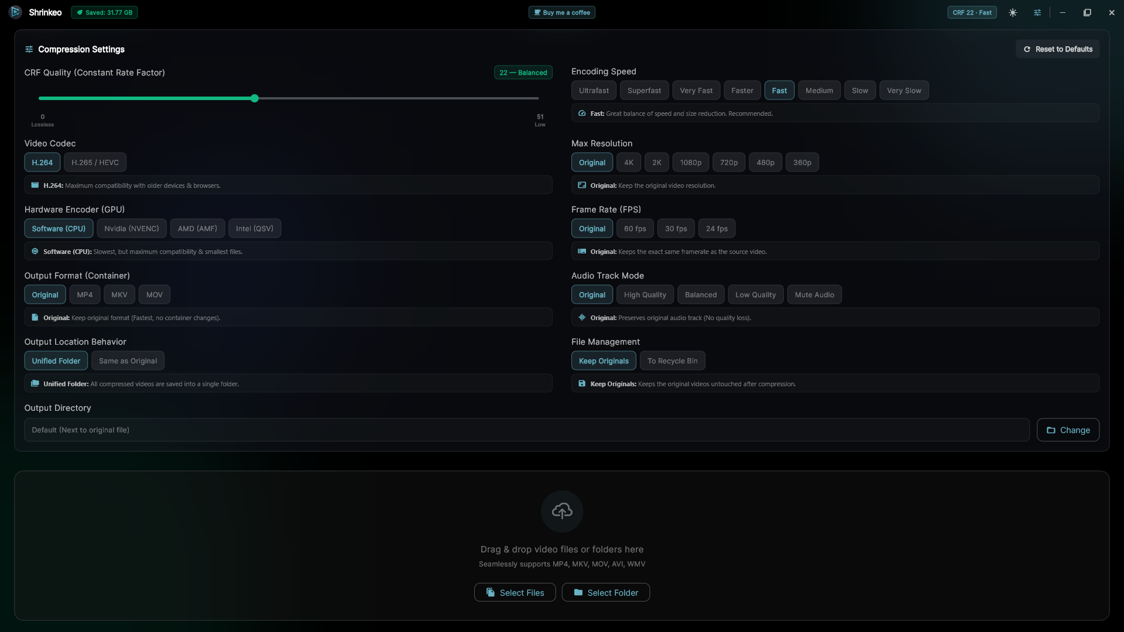This screenshot has height=632, width=1124.
Task: Click Change output directory button
Action: click(x=1068, y=430)
